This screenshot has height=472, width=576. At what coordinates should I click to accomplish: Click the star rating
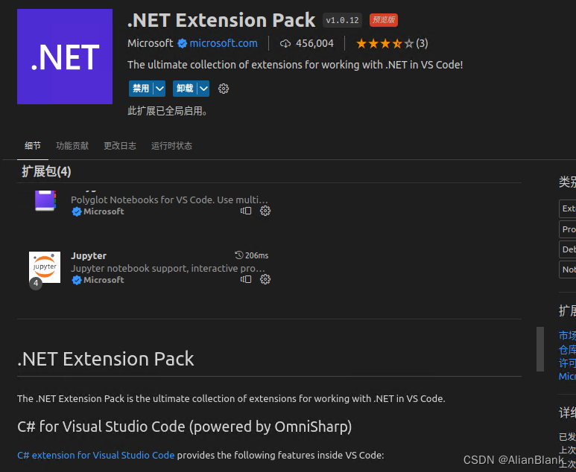click(x=384, y=44)
